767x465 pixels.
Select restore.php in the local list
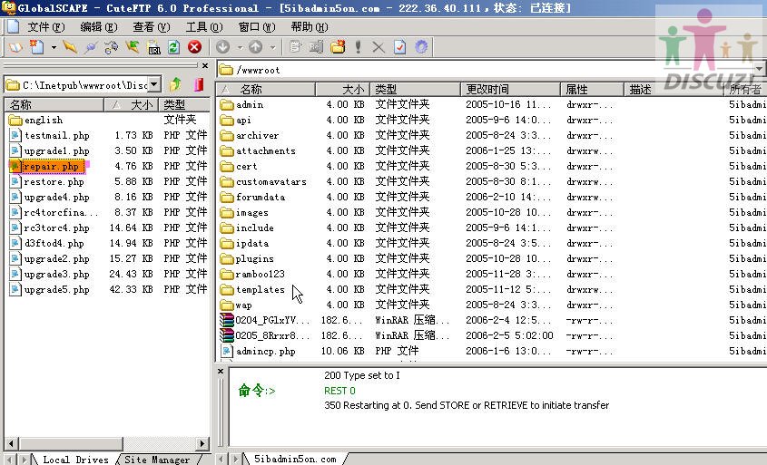tap(54, 181)
